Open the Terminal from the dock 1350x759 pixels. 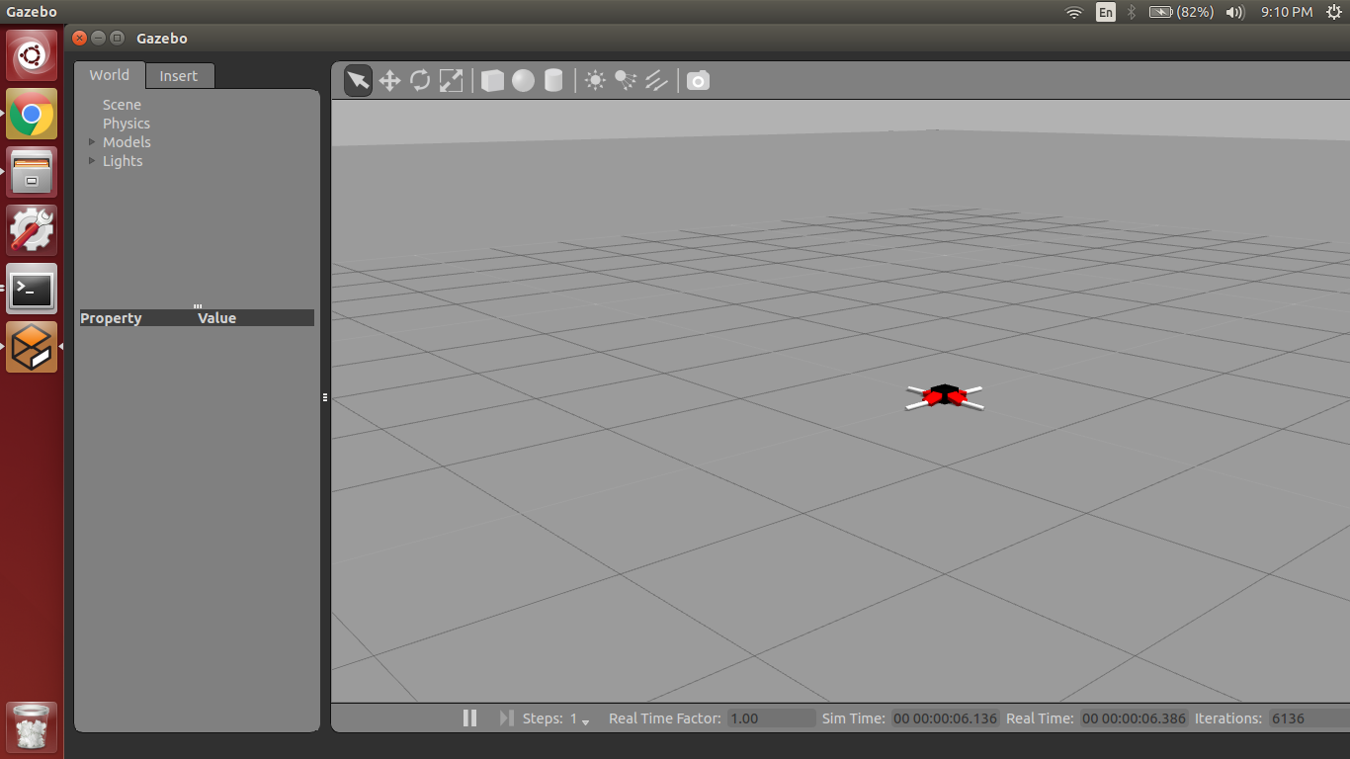pyautogui.click(x=32, y=289)
